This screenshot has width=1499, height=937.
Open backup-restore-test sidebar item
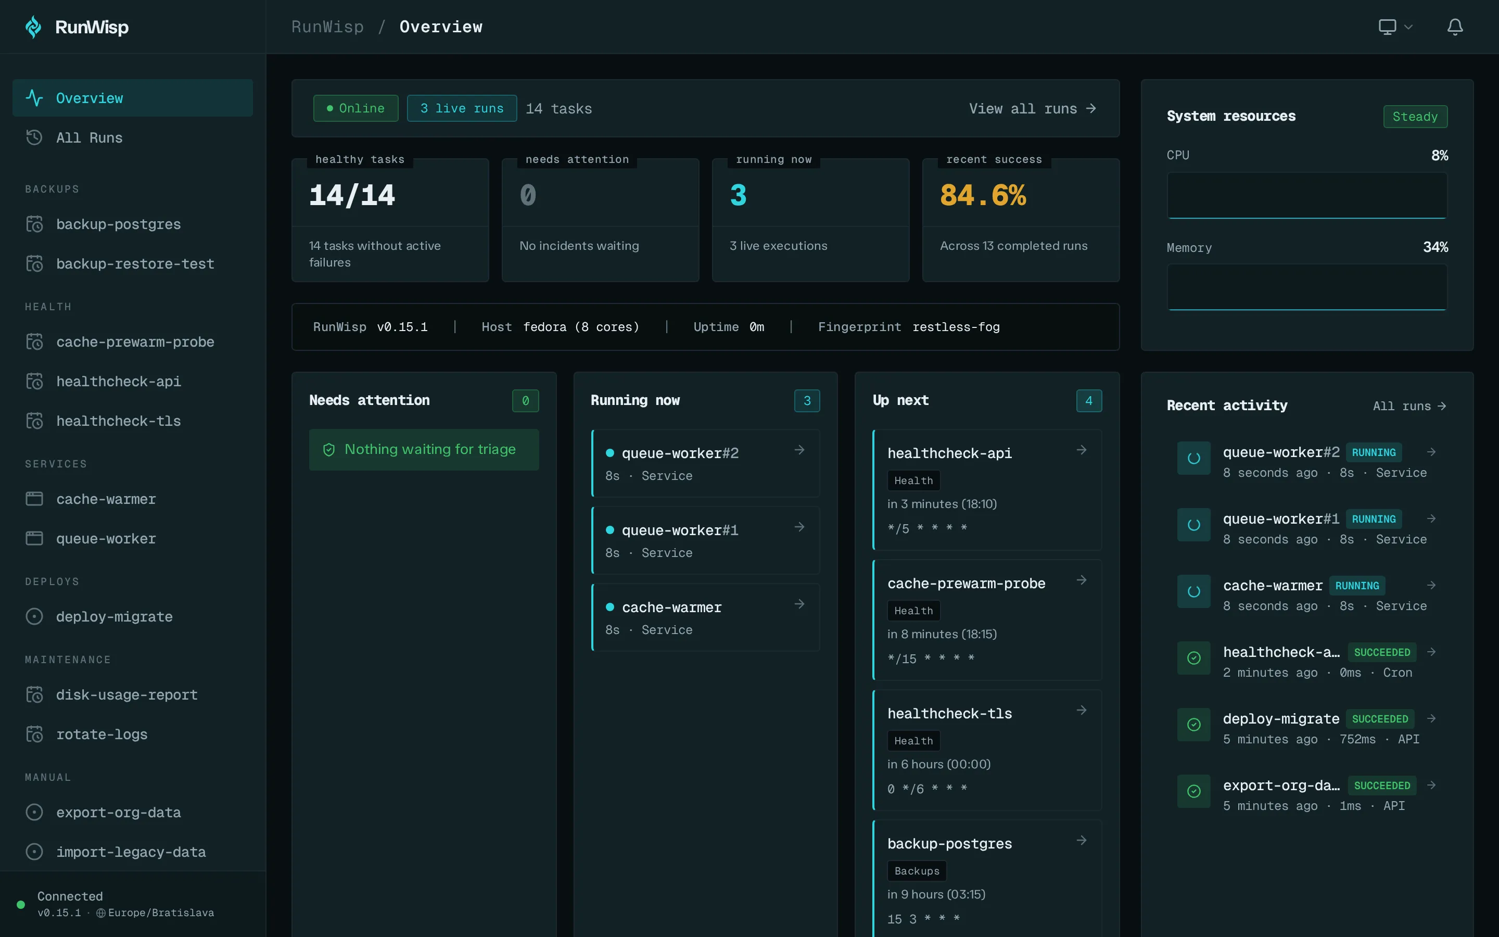133,264
